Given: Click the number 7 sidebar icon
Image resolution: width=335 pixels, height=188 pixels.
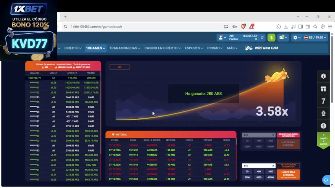Looking at the screenshot, I should click(x=323, y=101).
